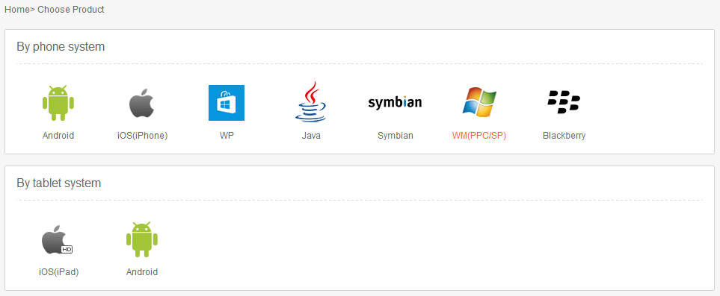
Task: Click the Java text label
Action: (311, 136)
